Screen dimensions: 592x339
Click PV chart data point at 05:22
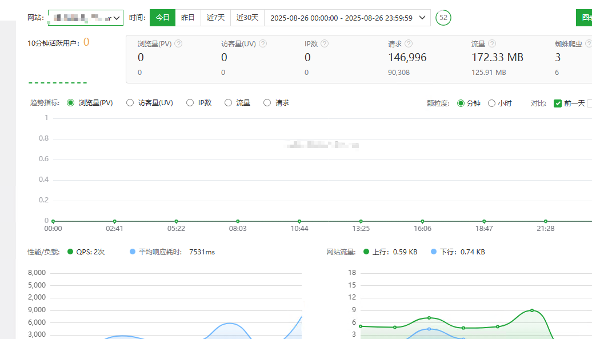click(x=176, y=221)
